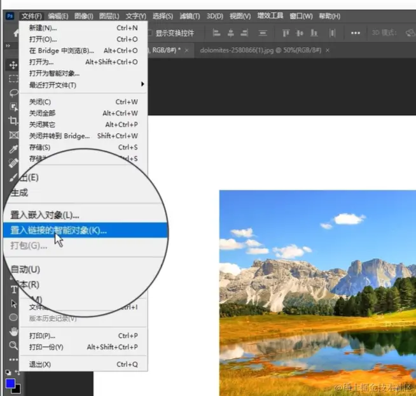Switch to dolomites-2580866(1).jpg tab
This screenshot has width=416, height=396.
point(261,50)
